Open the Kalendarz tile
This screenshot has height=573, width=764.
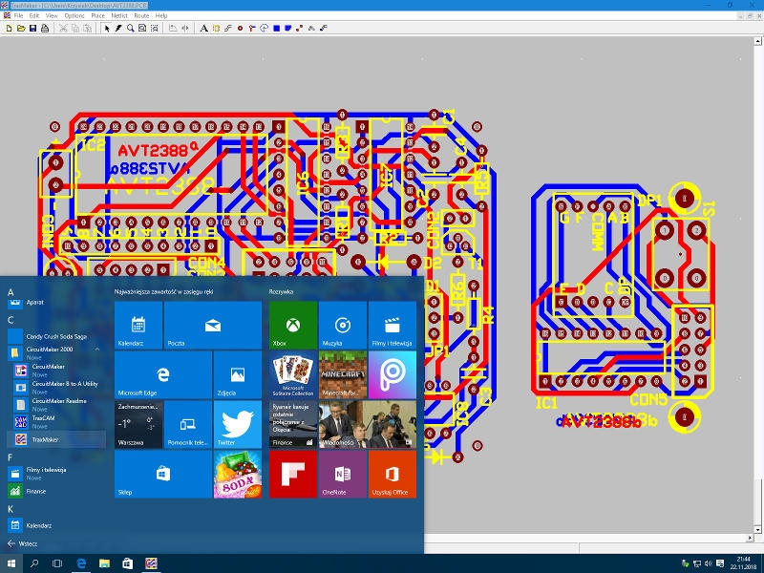(x=138, y=325)
